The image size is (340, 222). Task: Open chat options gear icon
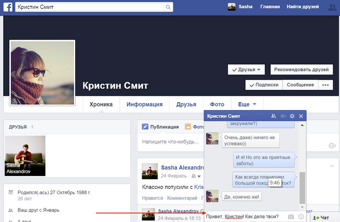(x=292, y=116)
